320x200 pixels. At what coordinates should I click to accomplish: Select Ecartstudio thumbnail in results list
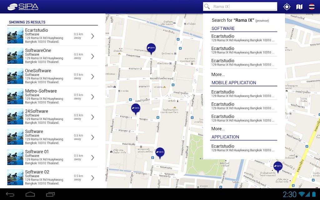15,36
